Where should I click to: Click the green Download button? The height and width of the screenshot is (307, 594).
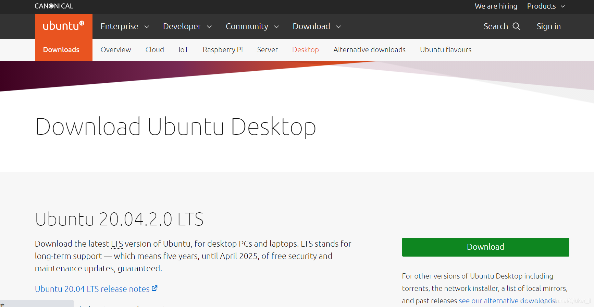[485, 247]
